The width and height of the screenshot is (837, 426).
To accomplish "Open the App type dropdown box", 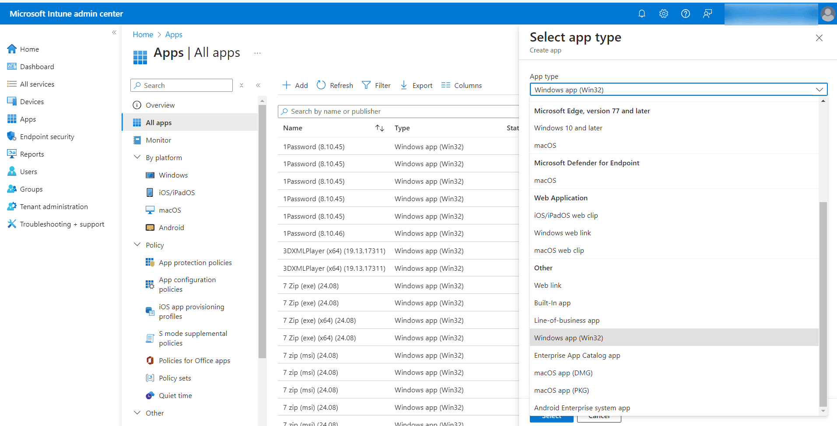I will (x=678, y=90).
